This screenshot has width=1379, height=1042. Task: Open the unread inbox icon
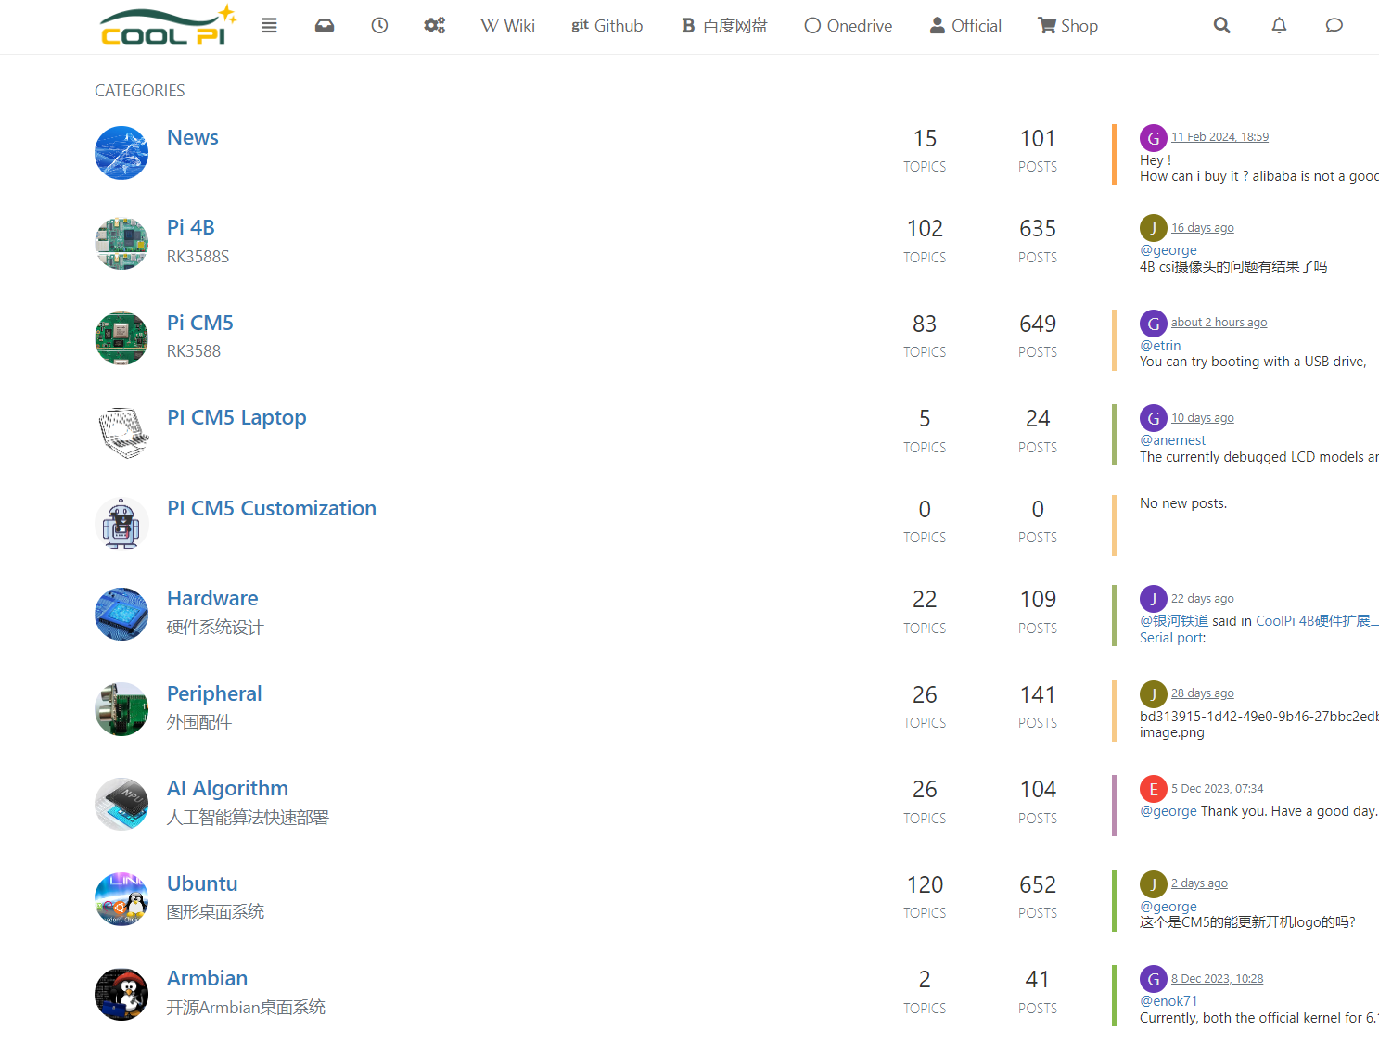coord(325,26)
